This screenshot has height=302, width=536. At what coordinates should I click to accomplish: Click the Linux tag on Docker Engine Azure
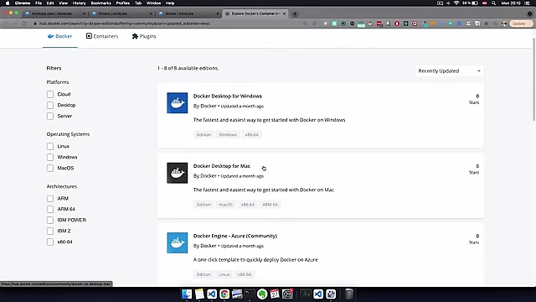224,274
